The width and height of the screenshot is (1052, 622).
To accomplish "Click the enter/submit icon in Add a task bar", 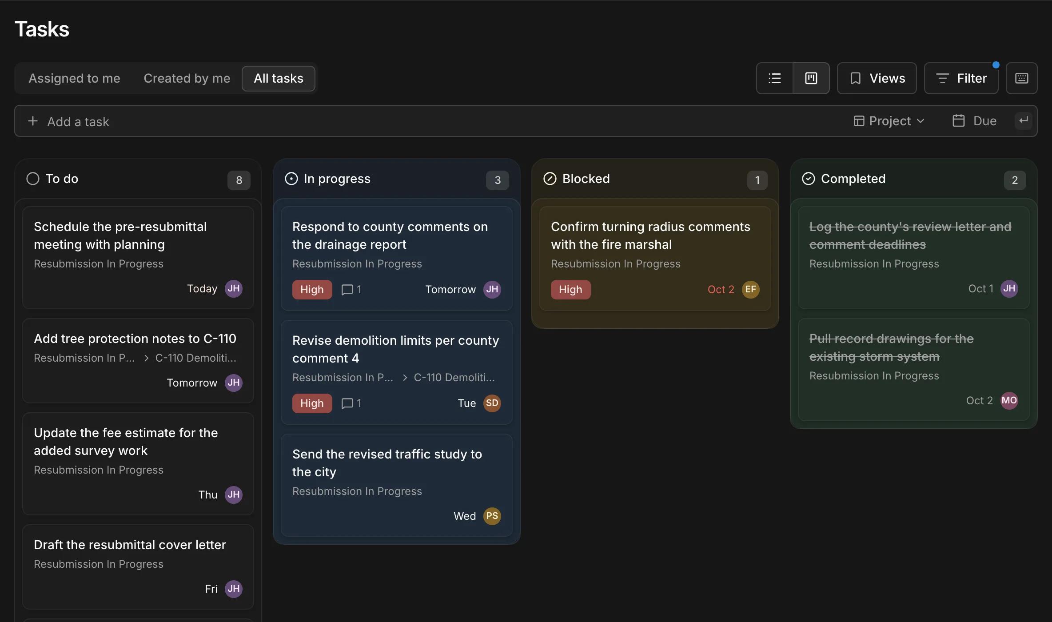I will (x=1024, y=120).
